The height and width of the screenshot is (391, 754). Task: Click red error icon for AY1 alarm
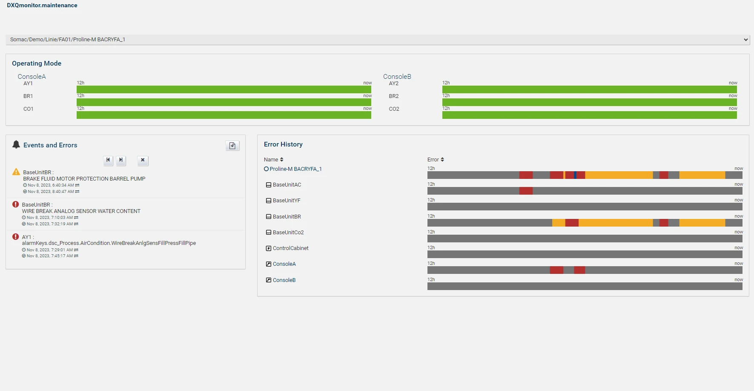[x=16, y=237]
